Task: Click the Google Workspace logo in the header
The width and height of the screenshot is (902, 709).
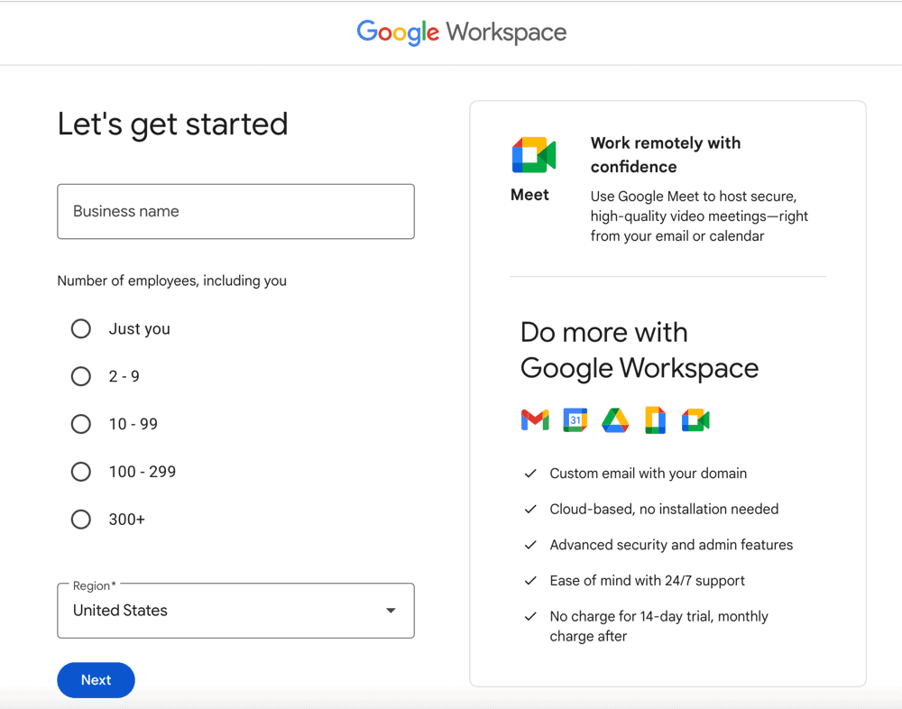Action: coord(461,32)
